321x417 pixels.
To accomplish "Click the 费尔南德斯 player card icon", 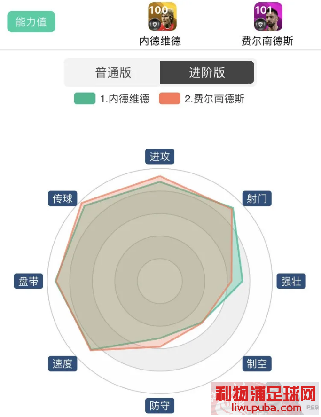I will coord(268,16).
